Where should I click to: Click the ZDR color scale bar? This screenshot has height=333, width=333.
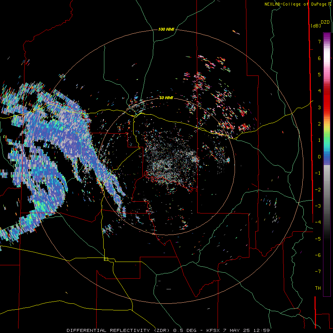[x=327, y=164]
